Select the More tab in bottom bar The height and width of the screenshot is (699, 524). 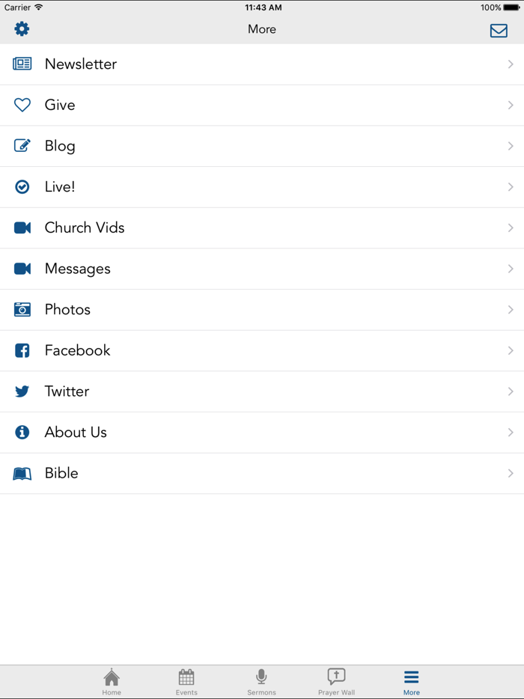411,682
